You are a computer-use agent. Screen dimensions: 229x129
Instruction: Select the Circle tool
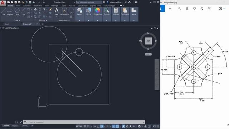17,12
